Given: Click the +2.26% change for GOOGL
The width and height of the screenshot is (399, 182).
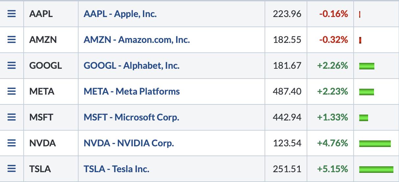Looking at the screenshot, I should point(332,65).
